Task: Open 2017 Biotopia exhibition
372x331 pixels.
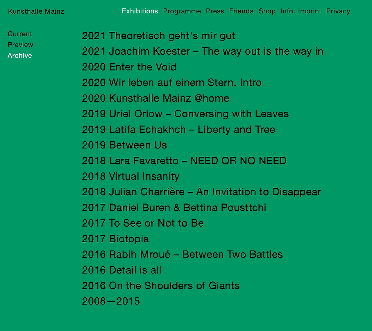Action: pos(115,239)
